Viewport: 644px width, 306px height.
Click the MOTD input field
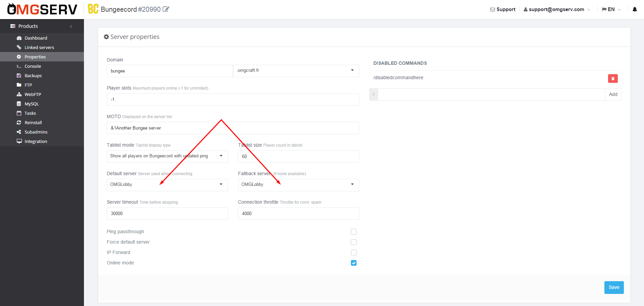233,128
